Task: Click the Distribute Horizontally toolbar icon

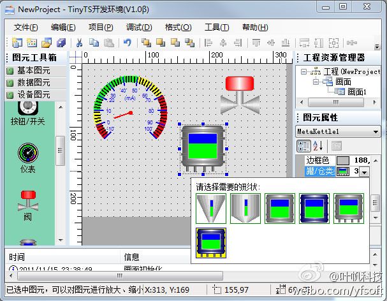Action: [352, 43]
